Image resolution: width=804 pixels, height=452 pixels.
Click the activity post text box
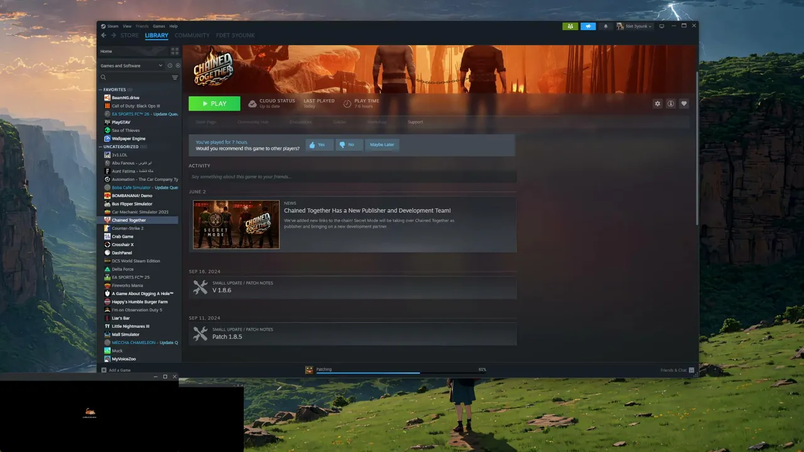coord(352,177)
